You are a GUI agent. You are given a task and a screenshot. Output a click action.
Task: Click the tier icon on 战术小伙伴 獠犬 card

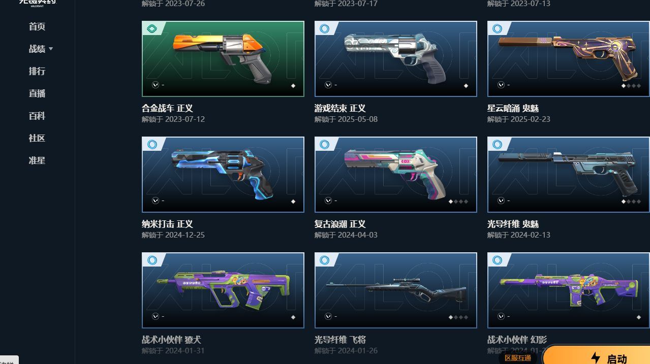(151, 260)
